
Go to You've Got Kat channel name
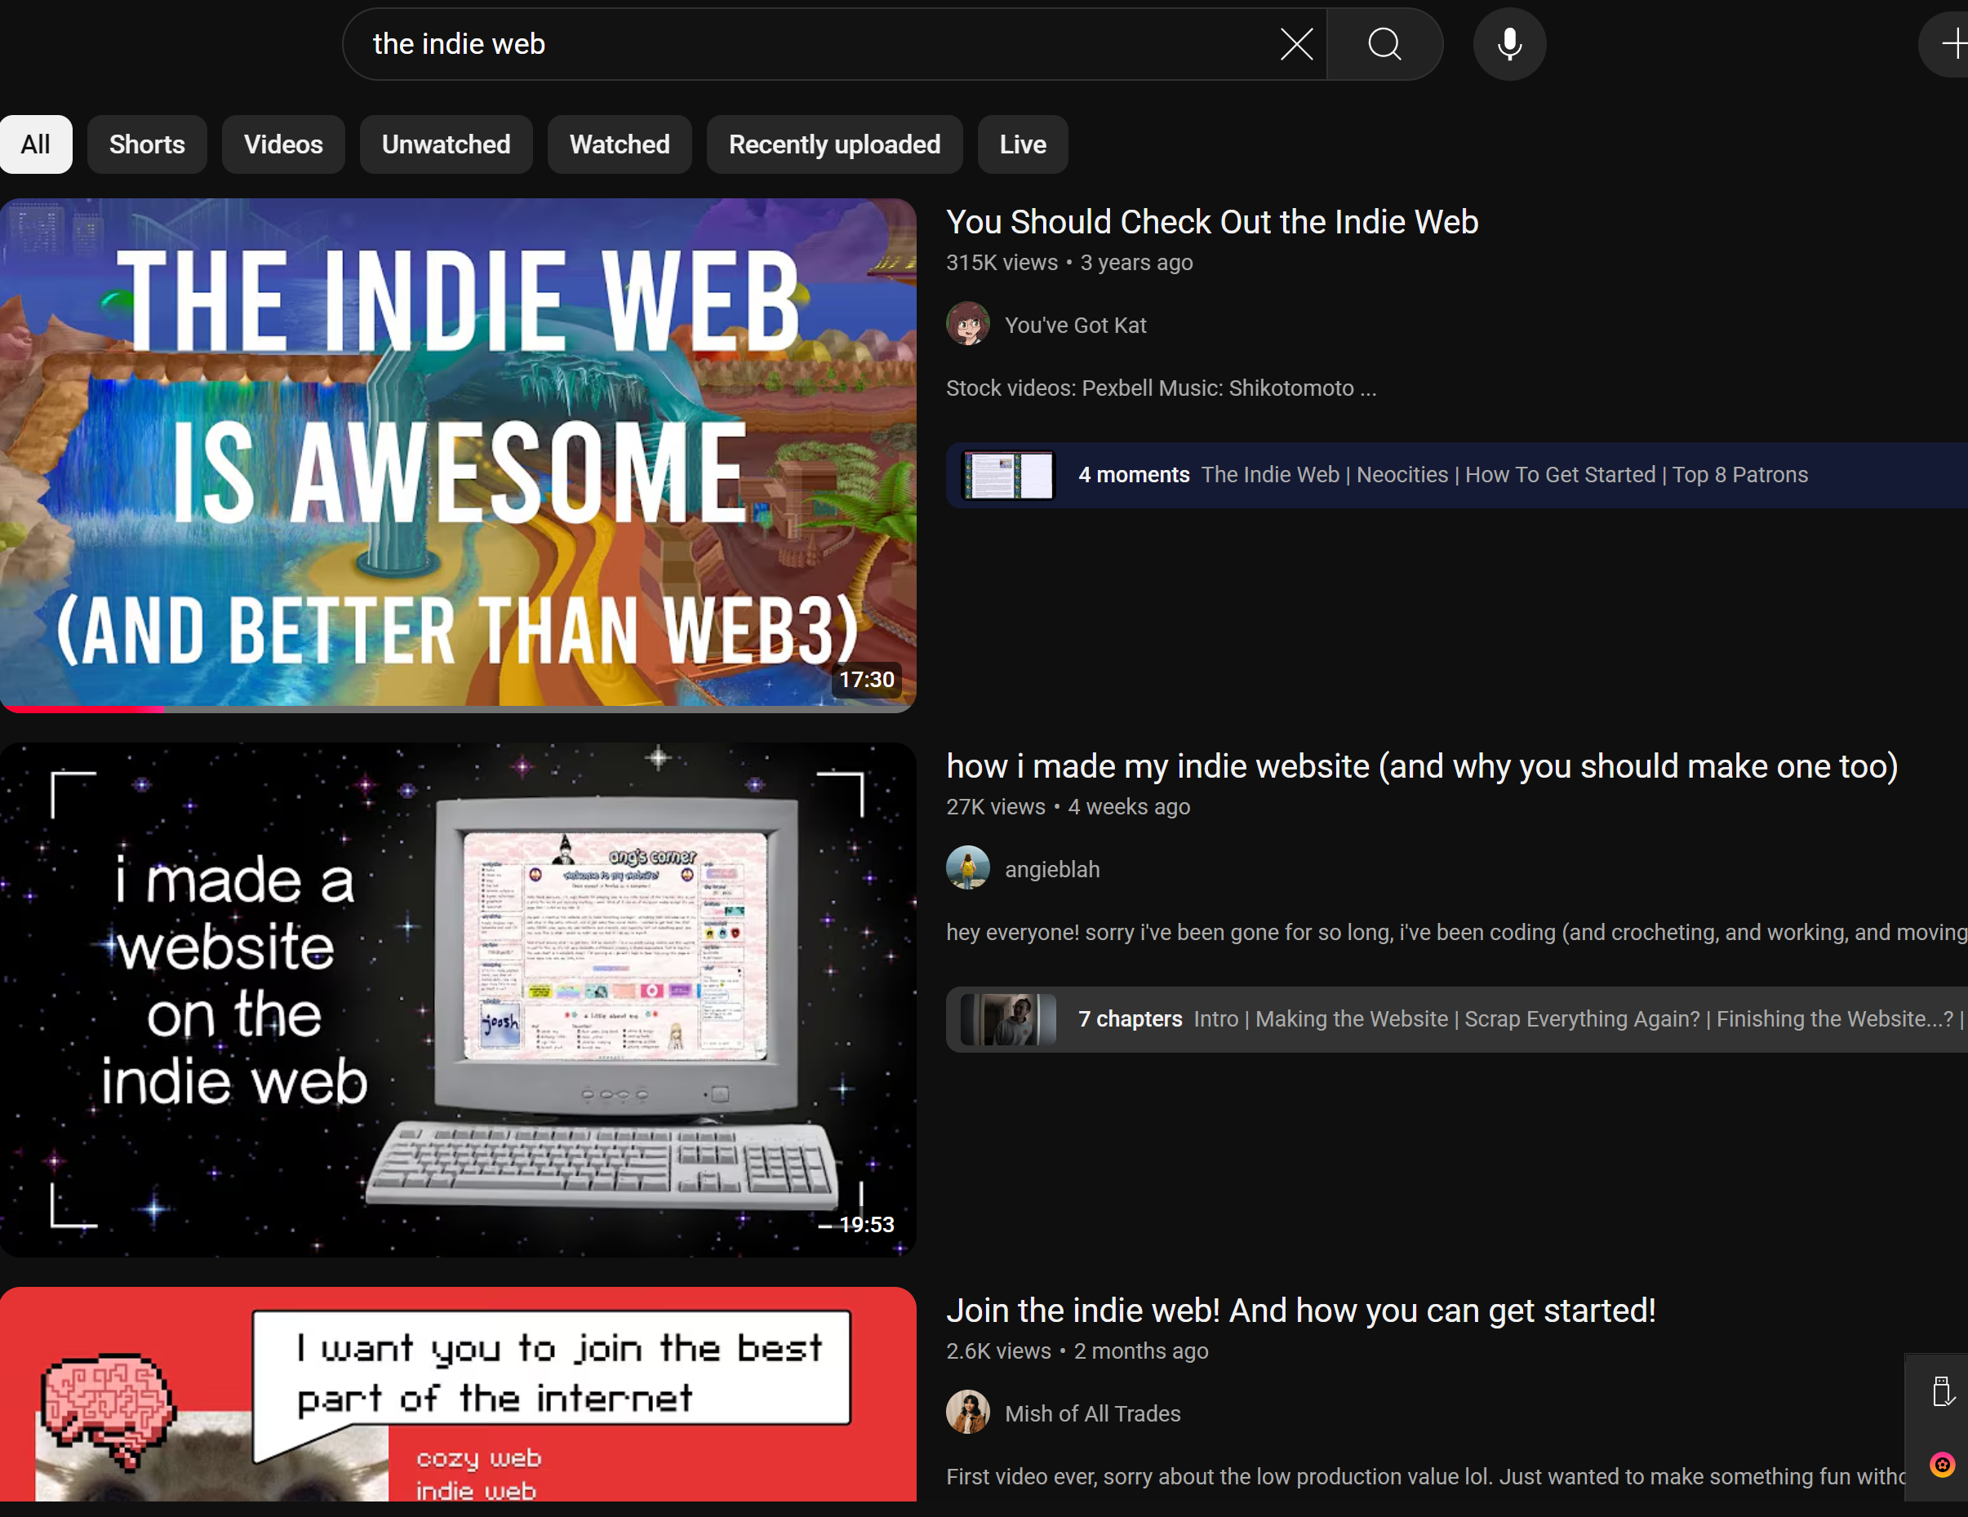(x=1075, y=326)
